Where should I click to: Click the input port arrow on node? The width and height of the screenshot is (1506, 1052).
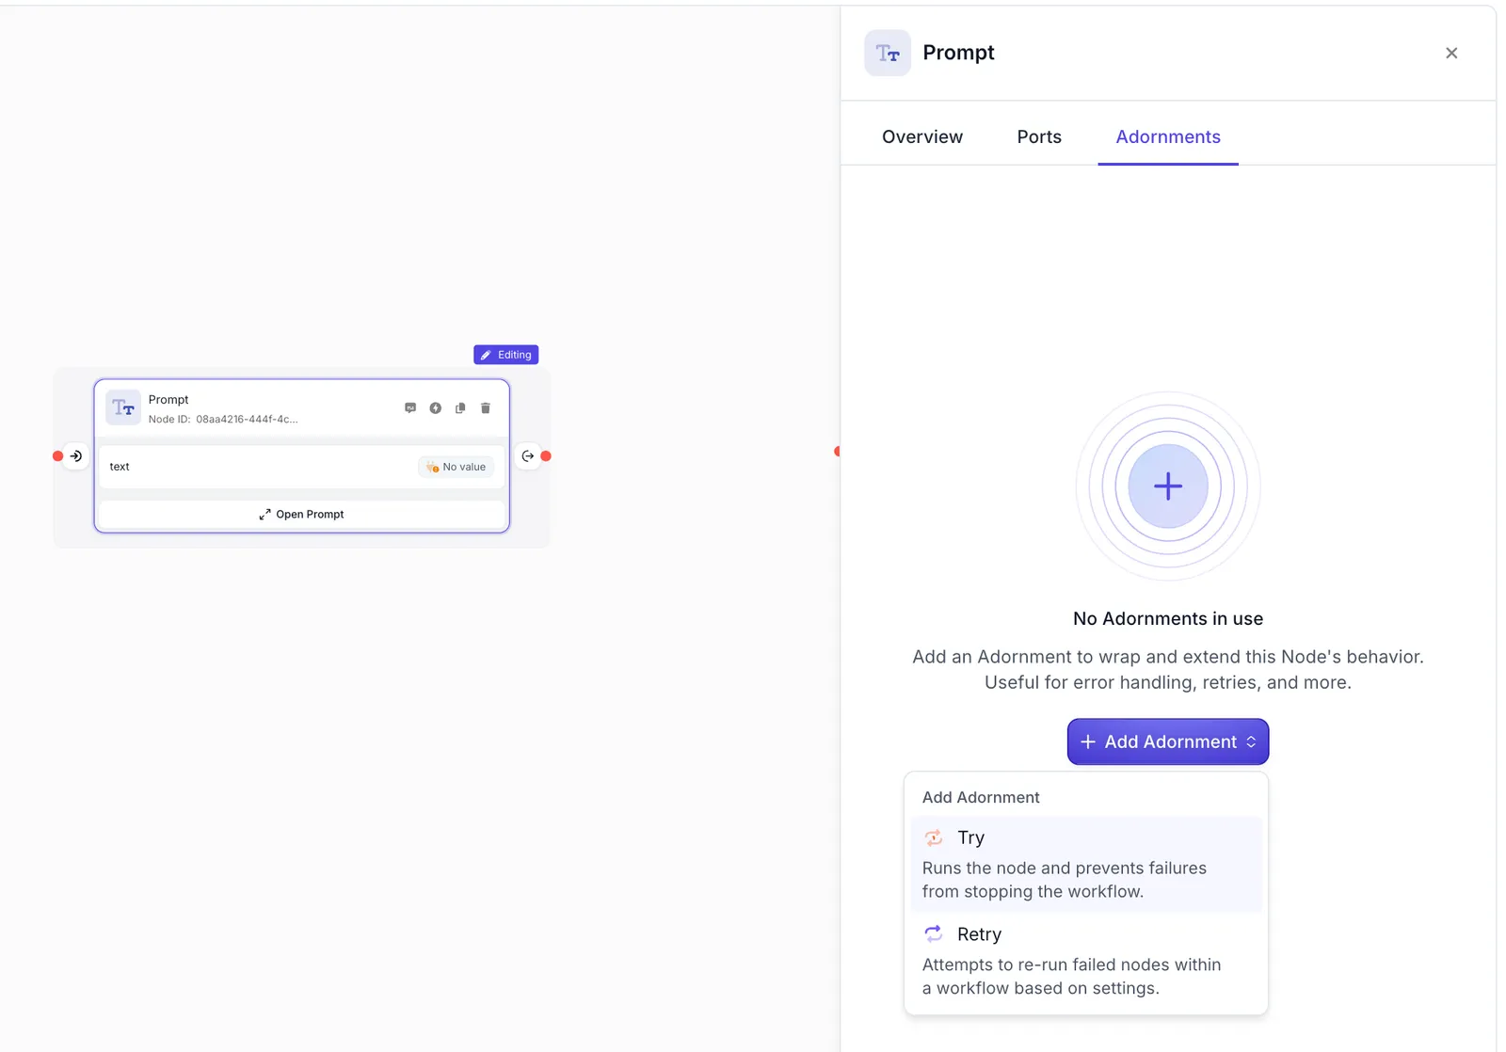point(76,456)
